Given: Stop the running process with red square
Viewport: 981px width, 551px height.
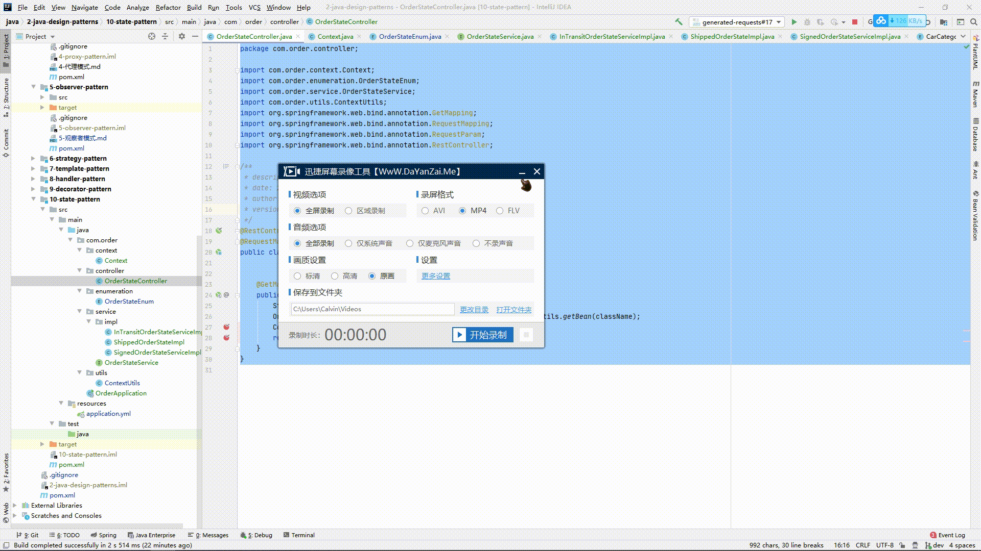Looking at the screenshot, I should [855, 22].
